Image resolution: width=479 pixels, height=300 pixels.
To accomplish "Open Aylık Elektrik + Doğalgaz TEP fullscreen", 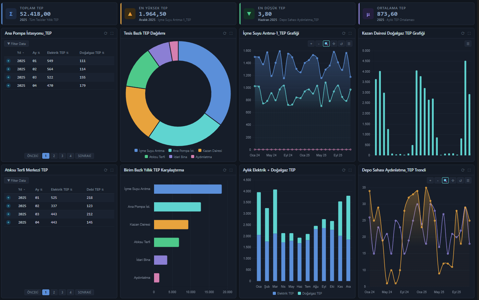I will [350, 170].
